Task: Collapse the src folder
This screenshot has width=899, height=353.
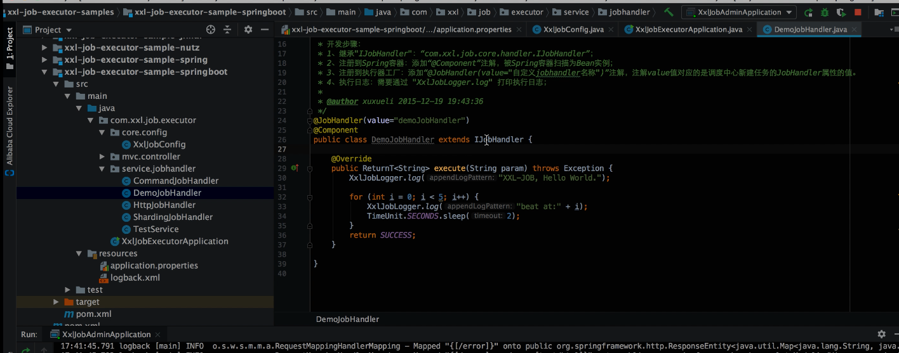Action: [56, 84]
